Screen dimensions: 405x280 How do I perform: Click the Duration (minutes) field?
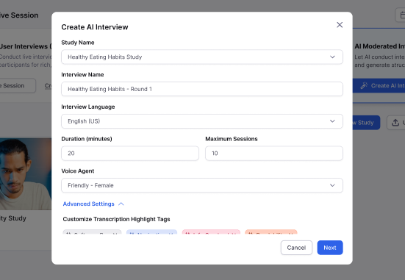pyautogui.click(x=130, y=153)
